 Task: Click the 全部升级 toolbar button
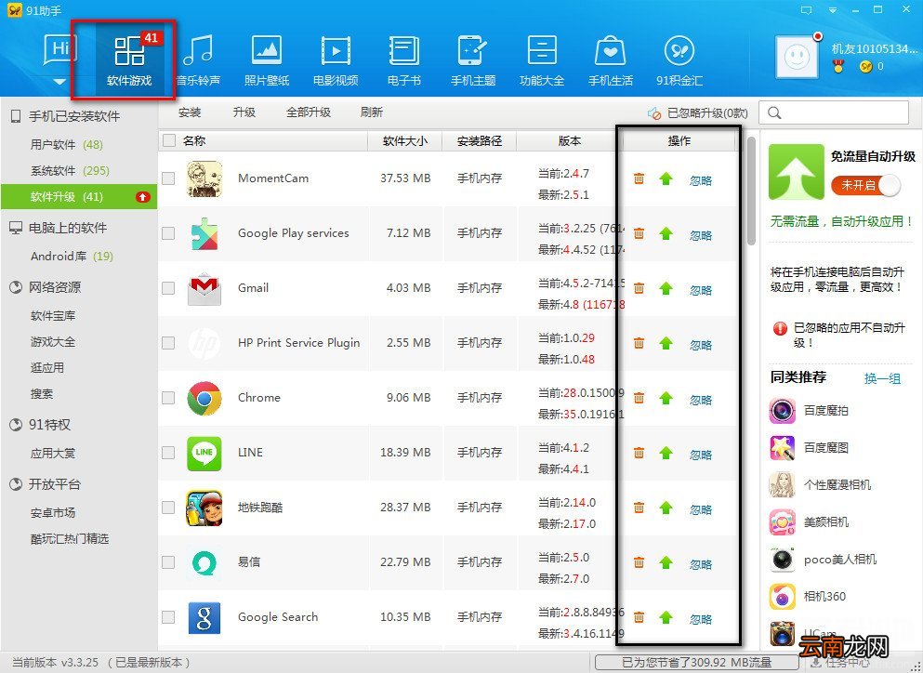point(309,112)
